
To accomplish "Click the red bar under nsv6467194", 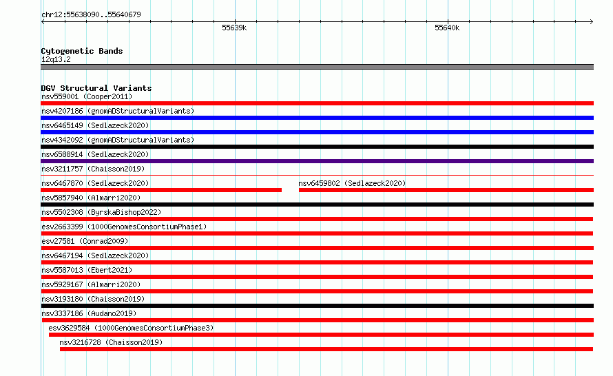I will [317, 262].
